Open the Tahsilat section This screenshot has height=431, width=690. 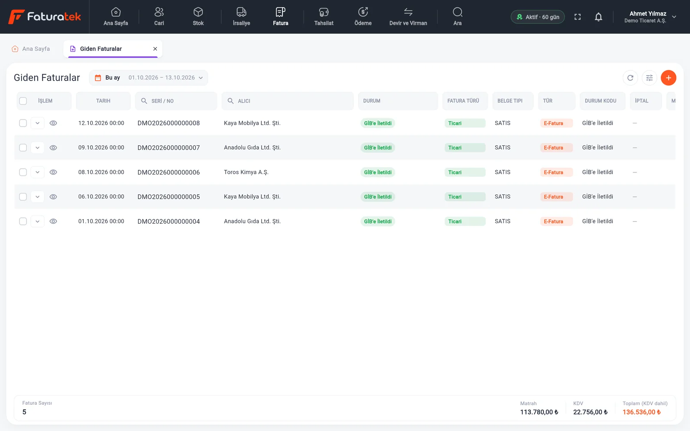[324, 17]
